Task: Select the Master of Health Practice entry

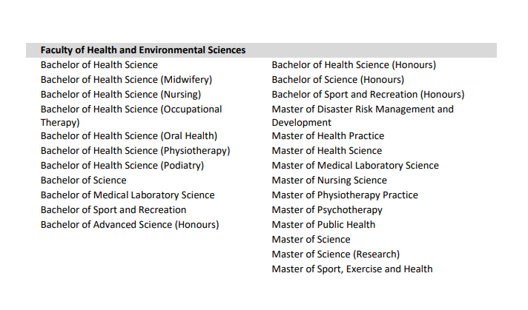Action: [x=328, y=136]
